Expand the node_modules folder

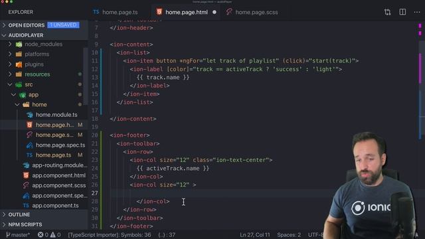tap(10, 44)
